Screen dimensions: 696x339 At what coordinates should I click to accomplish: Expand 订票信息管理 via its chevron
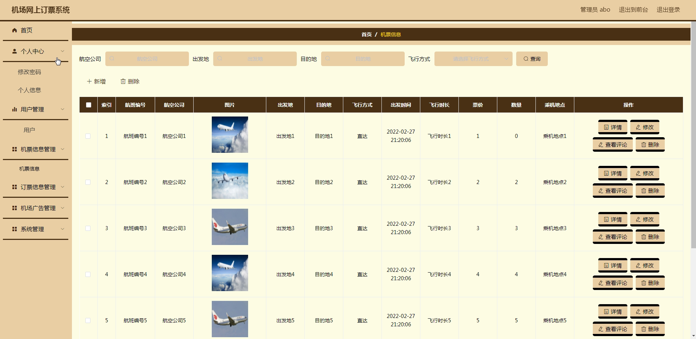62,187
